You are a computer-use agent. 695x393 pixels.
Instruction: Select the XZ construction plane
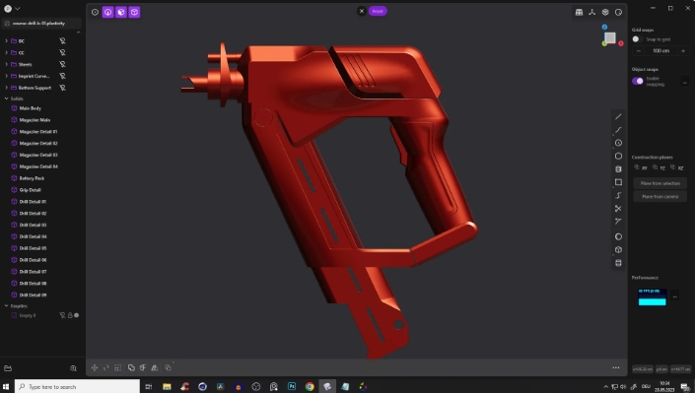tap(677, 167)
